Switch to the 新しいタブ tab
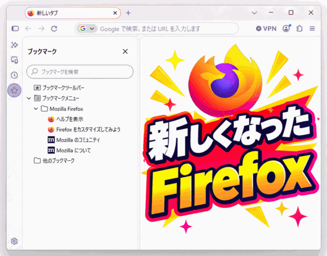 (x=73, y=13)
